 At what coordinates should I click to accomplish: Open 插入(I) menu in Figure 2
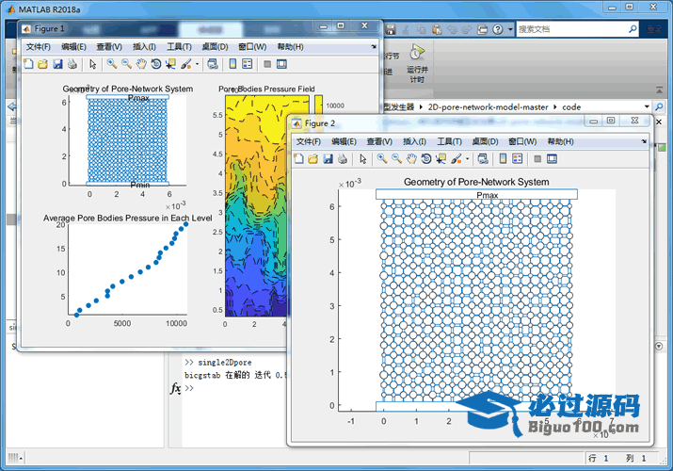click(414, 141)
